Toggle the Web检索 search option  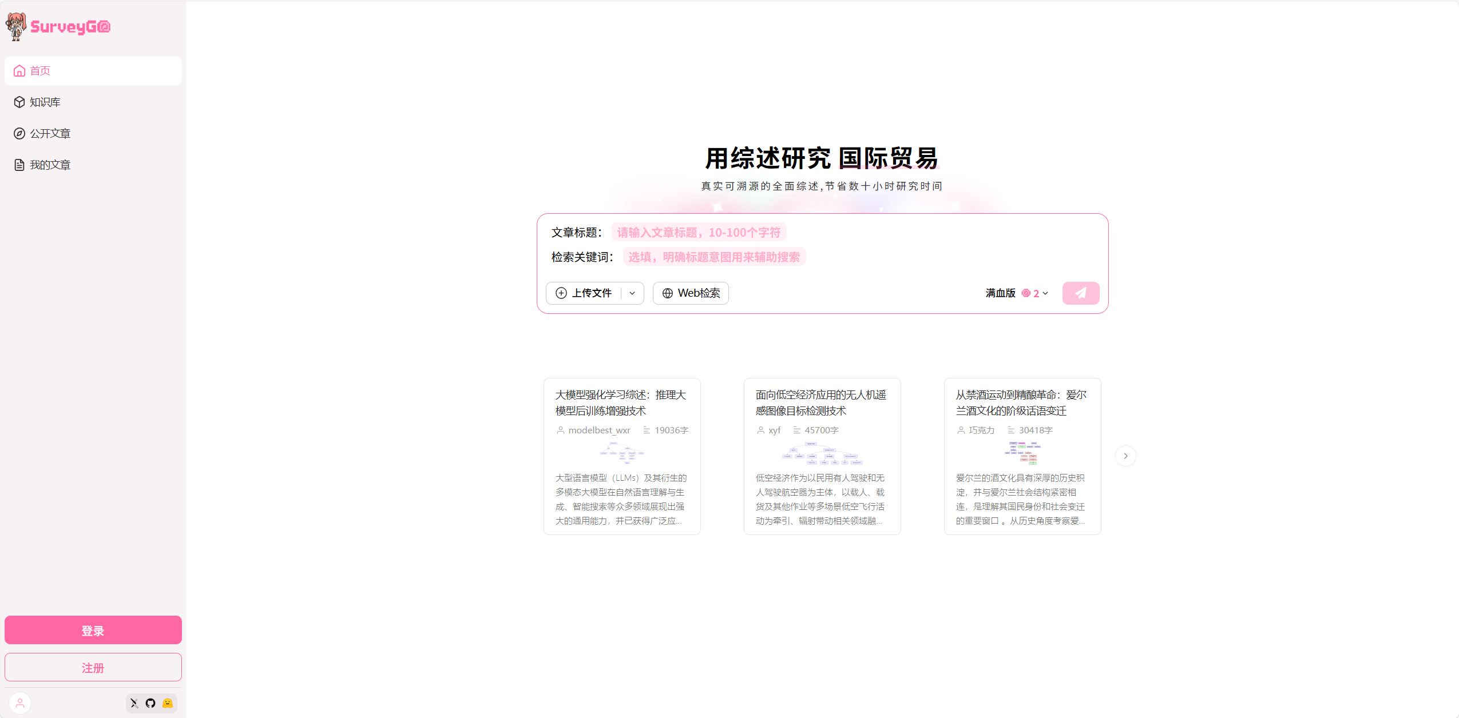coord(691,293)
